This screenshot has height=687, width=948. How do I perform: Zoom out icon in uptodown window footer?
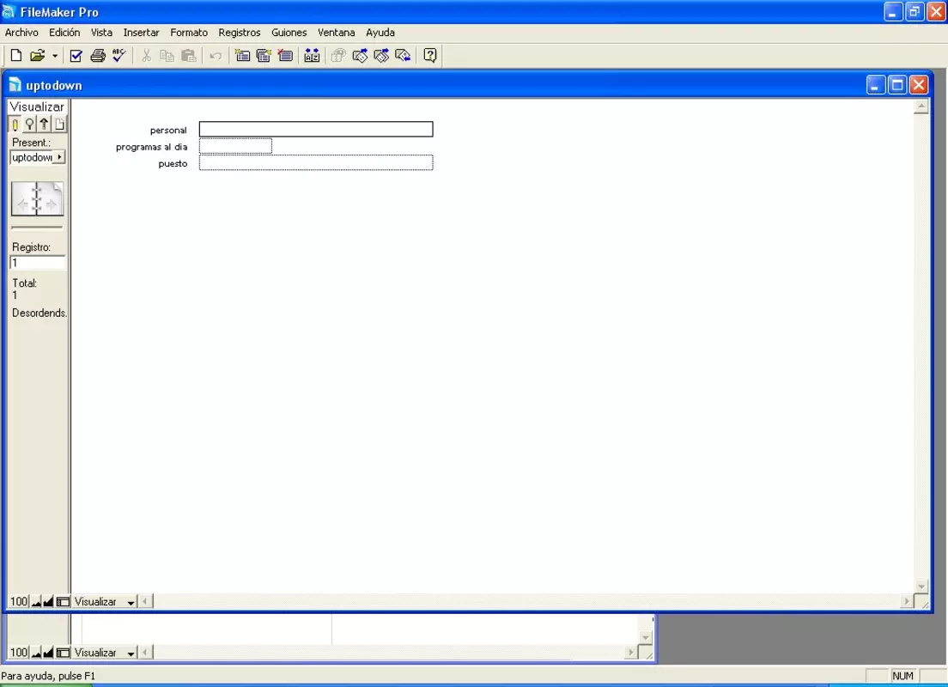[x=36, y=602]
